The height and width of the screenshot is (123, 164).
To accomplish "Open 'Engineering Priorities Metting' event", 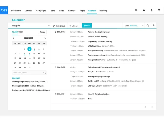I will [100, 42].
